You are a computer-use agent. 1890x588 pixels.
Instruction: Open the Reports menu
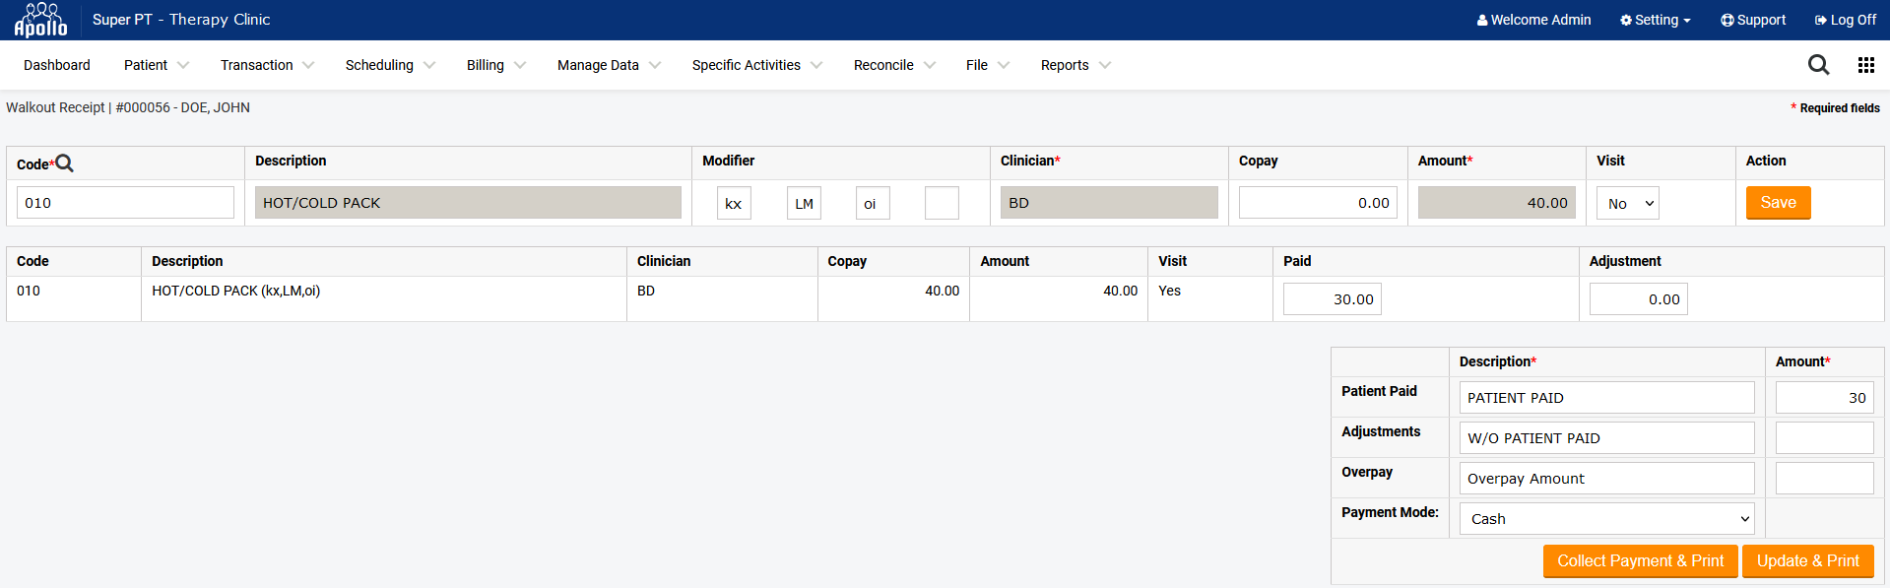pos(1075,65)
